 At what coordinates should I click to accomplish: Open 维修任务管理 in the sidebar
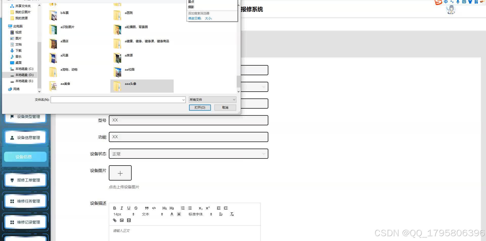click(x=25, y=201)
